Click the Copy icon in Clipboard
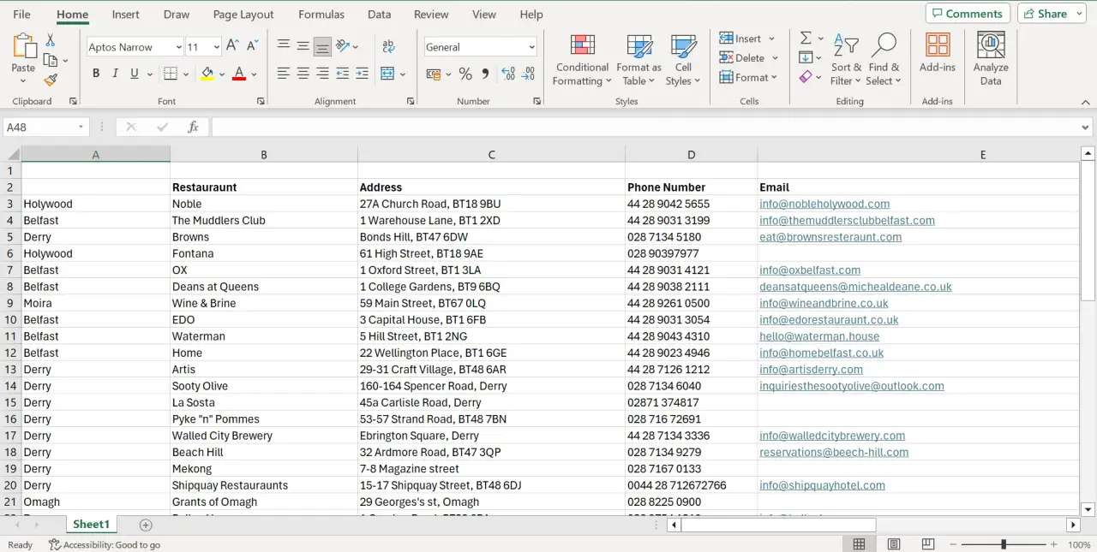This screenshot has height=552, width=1097. click(x=50, y=60)
